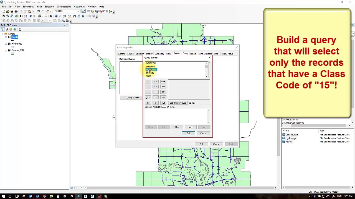Open the Editor toolbar icon
Screen dimensions: 355x199
click(x=83, y=11)
